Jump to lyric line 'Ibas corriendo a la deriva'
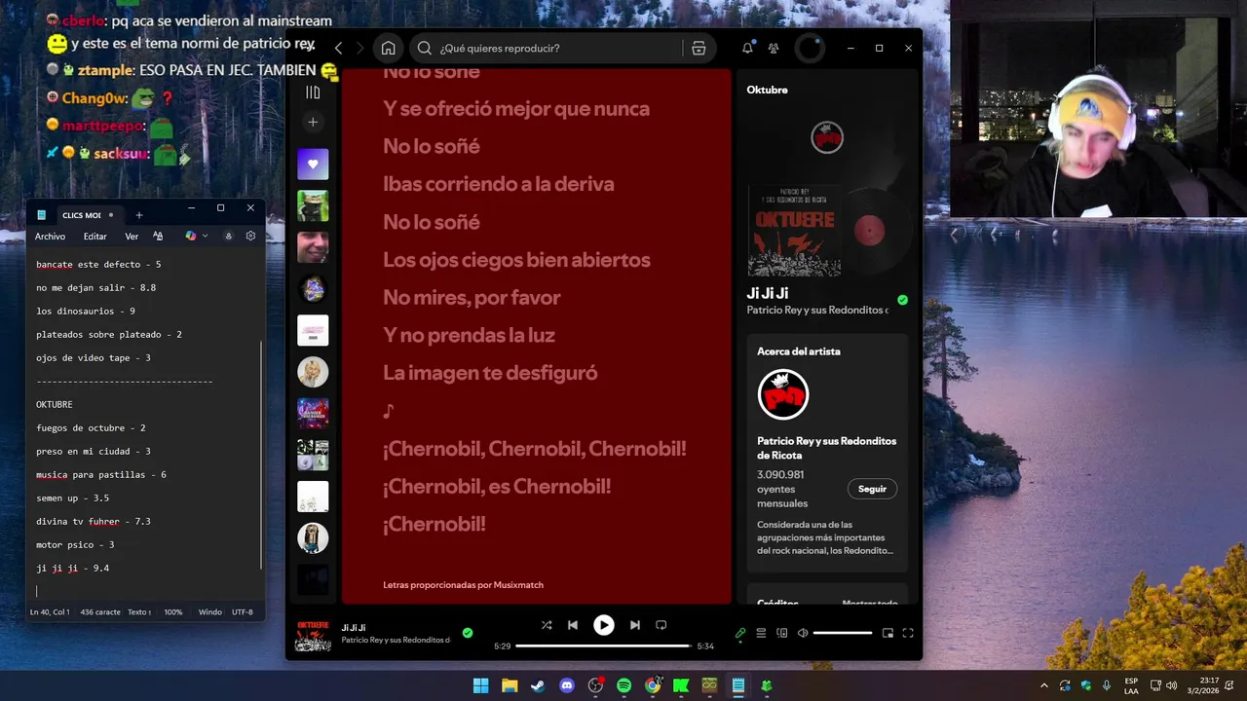The height and width of the screenshot is (701, 1247). (498, 184)
